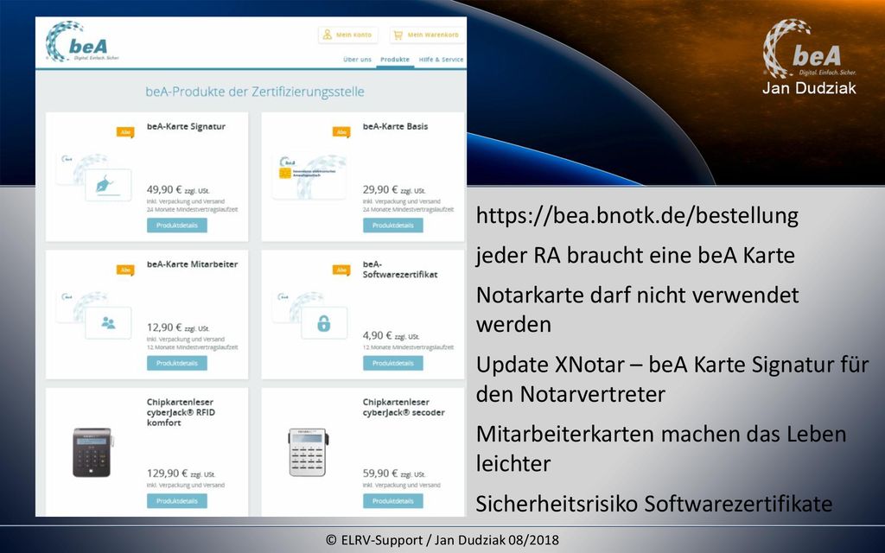Click the Chipkartenleser cyberJack secoder title
This screenshot has width=885, height=553.
[x=404, y=408]
